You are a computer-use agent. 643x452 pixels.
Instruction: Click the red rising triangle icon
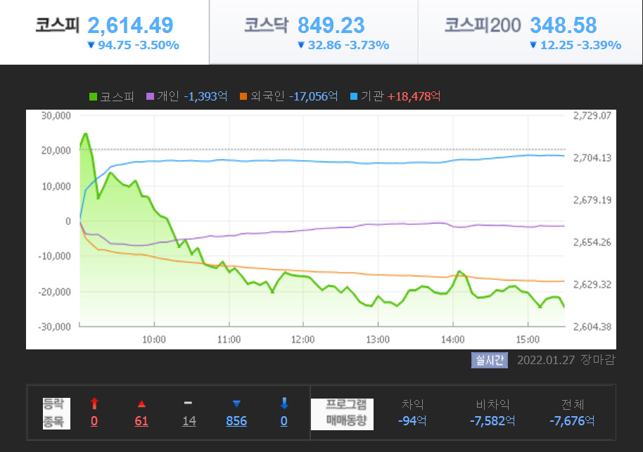click(141, 404)
